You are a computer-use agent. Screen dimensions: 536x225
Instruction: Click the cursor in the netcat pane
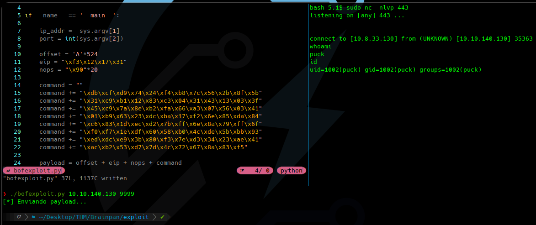click(310, 78)
